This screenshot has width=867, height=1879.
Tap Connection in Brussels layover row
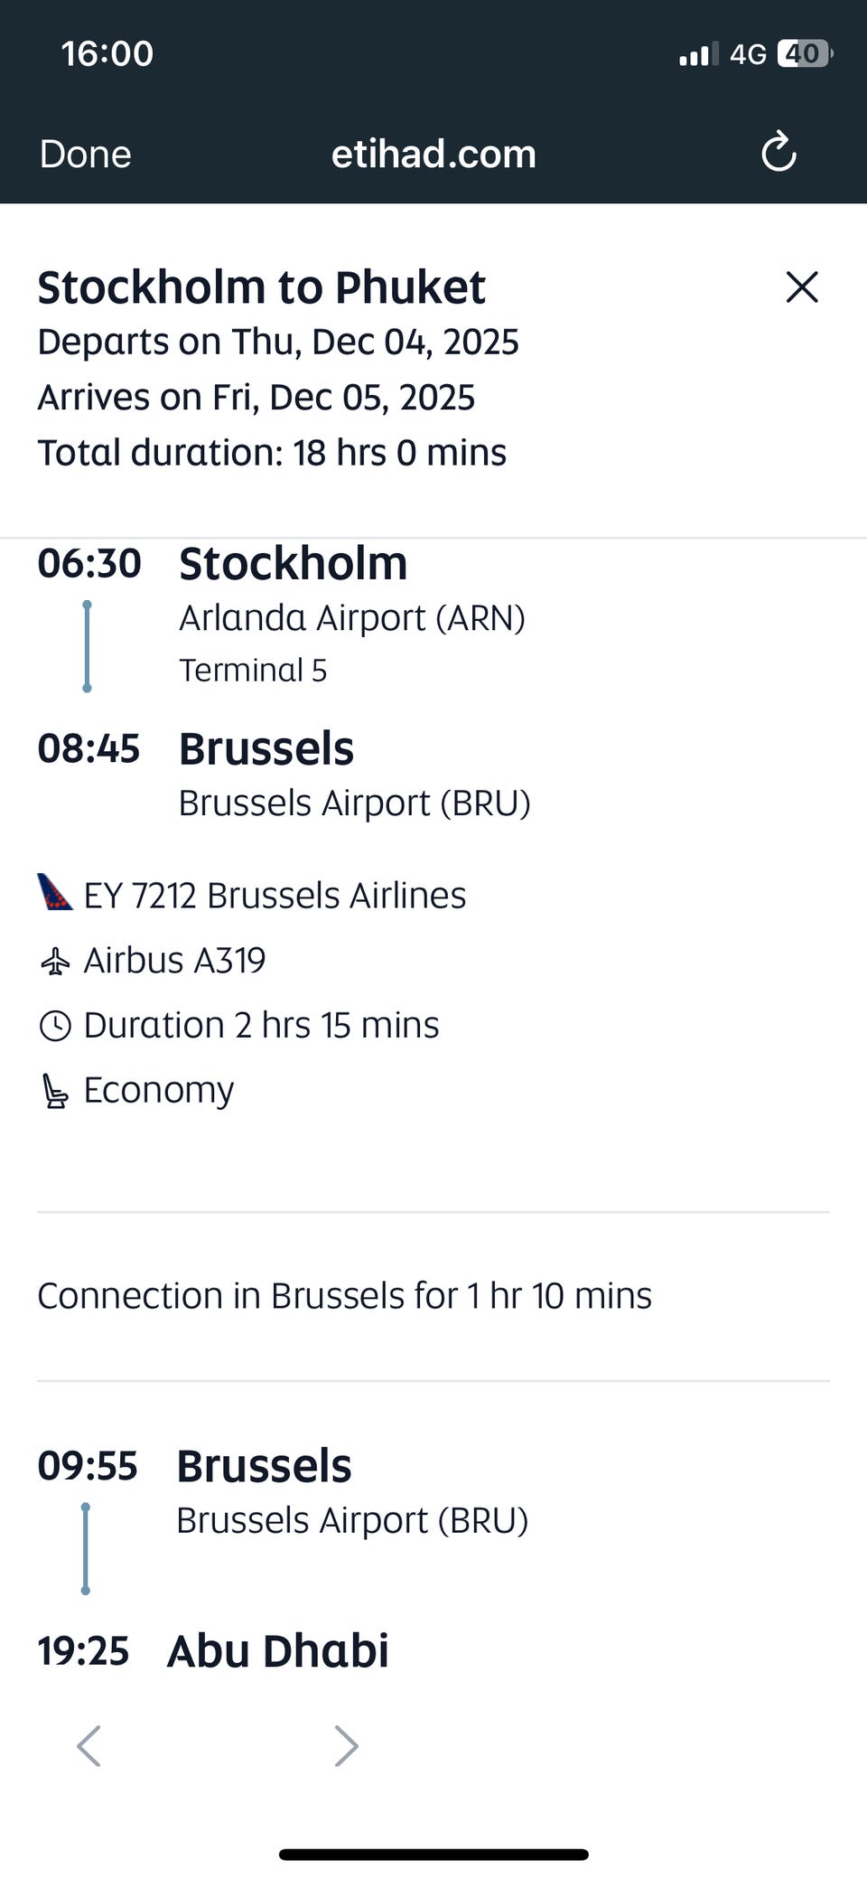point(344,1296)
